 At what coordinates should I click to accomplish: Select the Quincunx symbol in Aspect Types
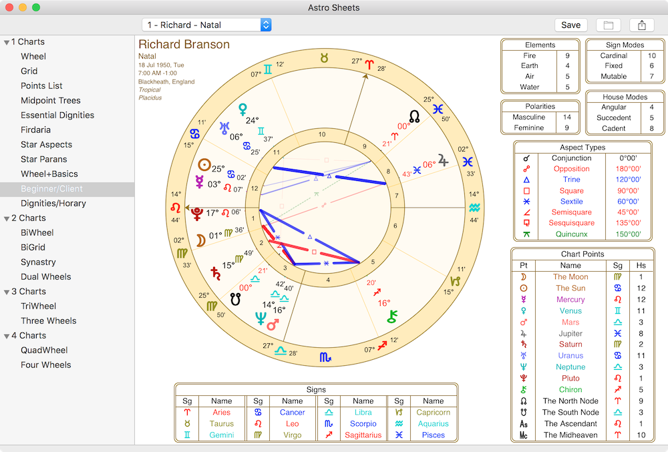tap(526, 234)
